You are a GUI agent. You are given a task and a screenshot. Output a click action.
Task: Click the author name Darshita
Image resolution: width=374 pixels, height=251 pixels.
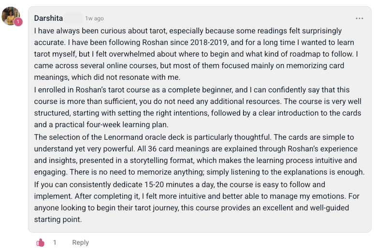point(48,18)
